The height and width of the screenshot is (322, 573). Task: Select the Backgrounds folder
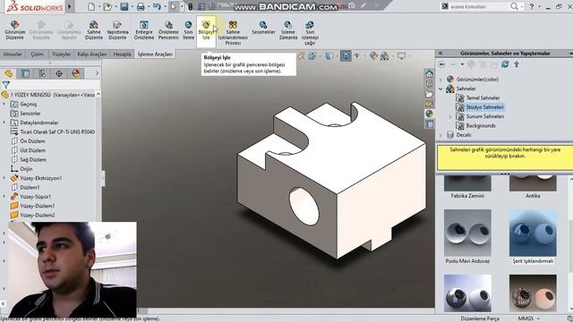[x=481, y=125]
